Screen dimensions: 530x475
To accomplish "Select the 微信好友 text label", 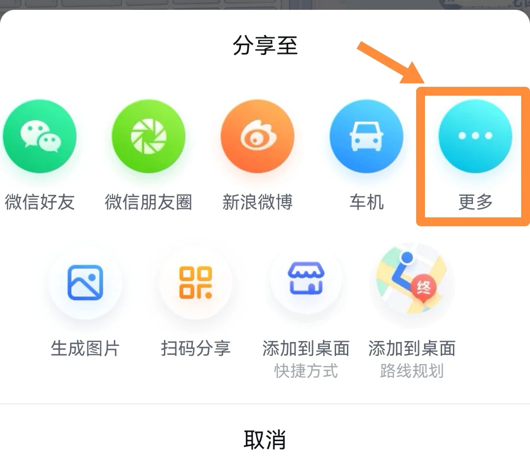I will click(x=40, y=202).
